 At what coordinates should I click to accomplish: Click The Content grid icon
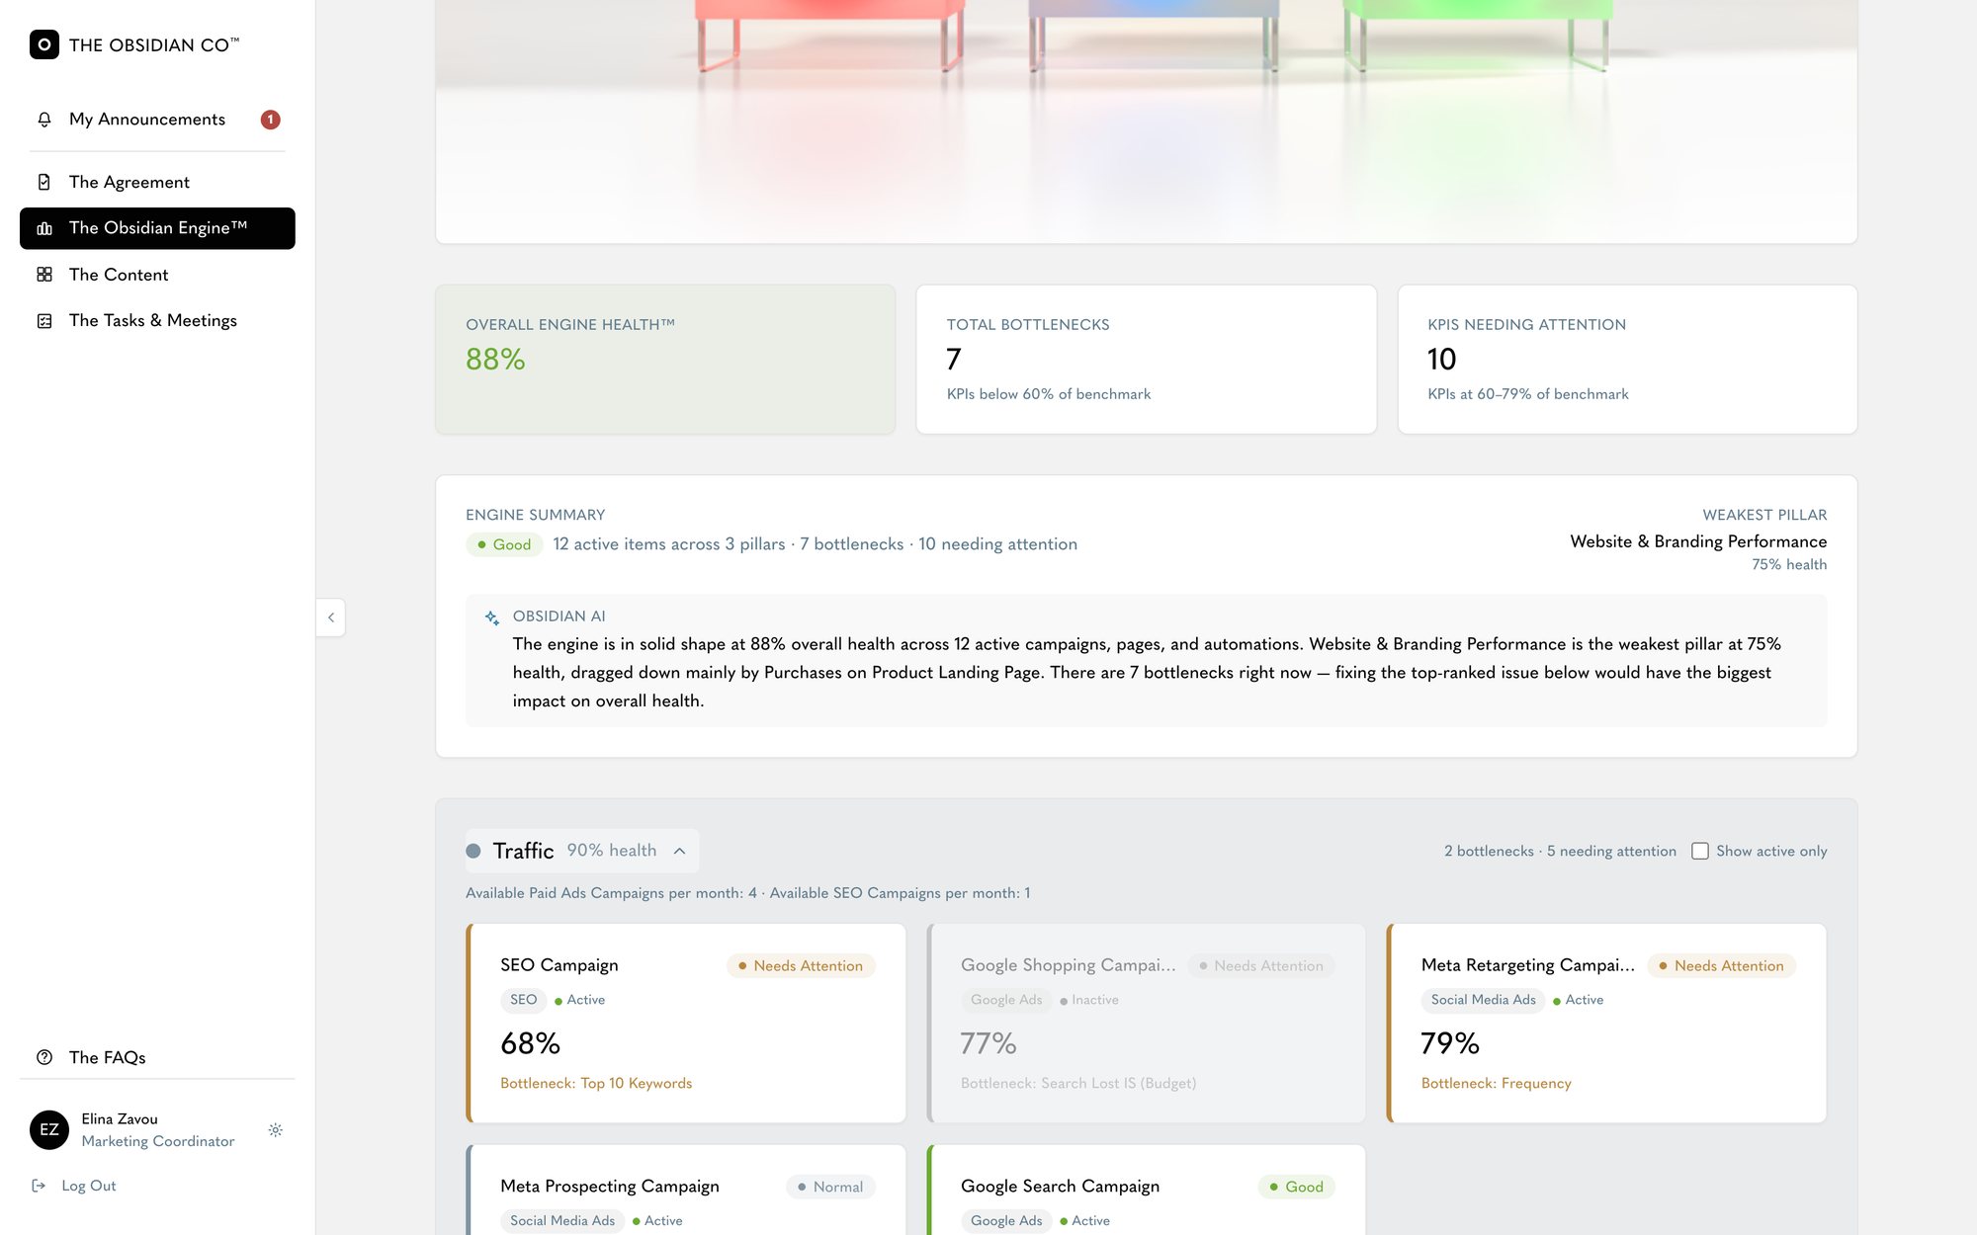[x=44, y=275]
